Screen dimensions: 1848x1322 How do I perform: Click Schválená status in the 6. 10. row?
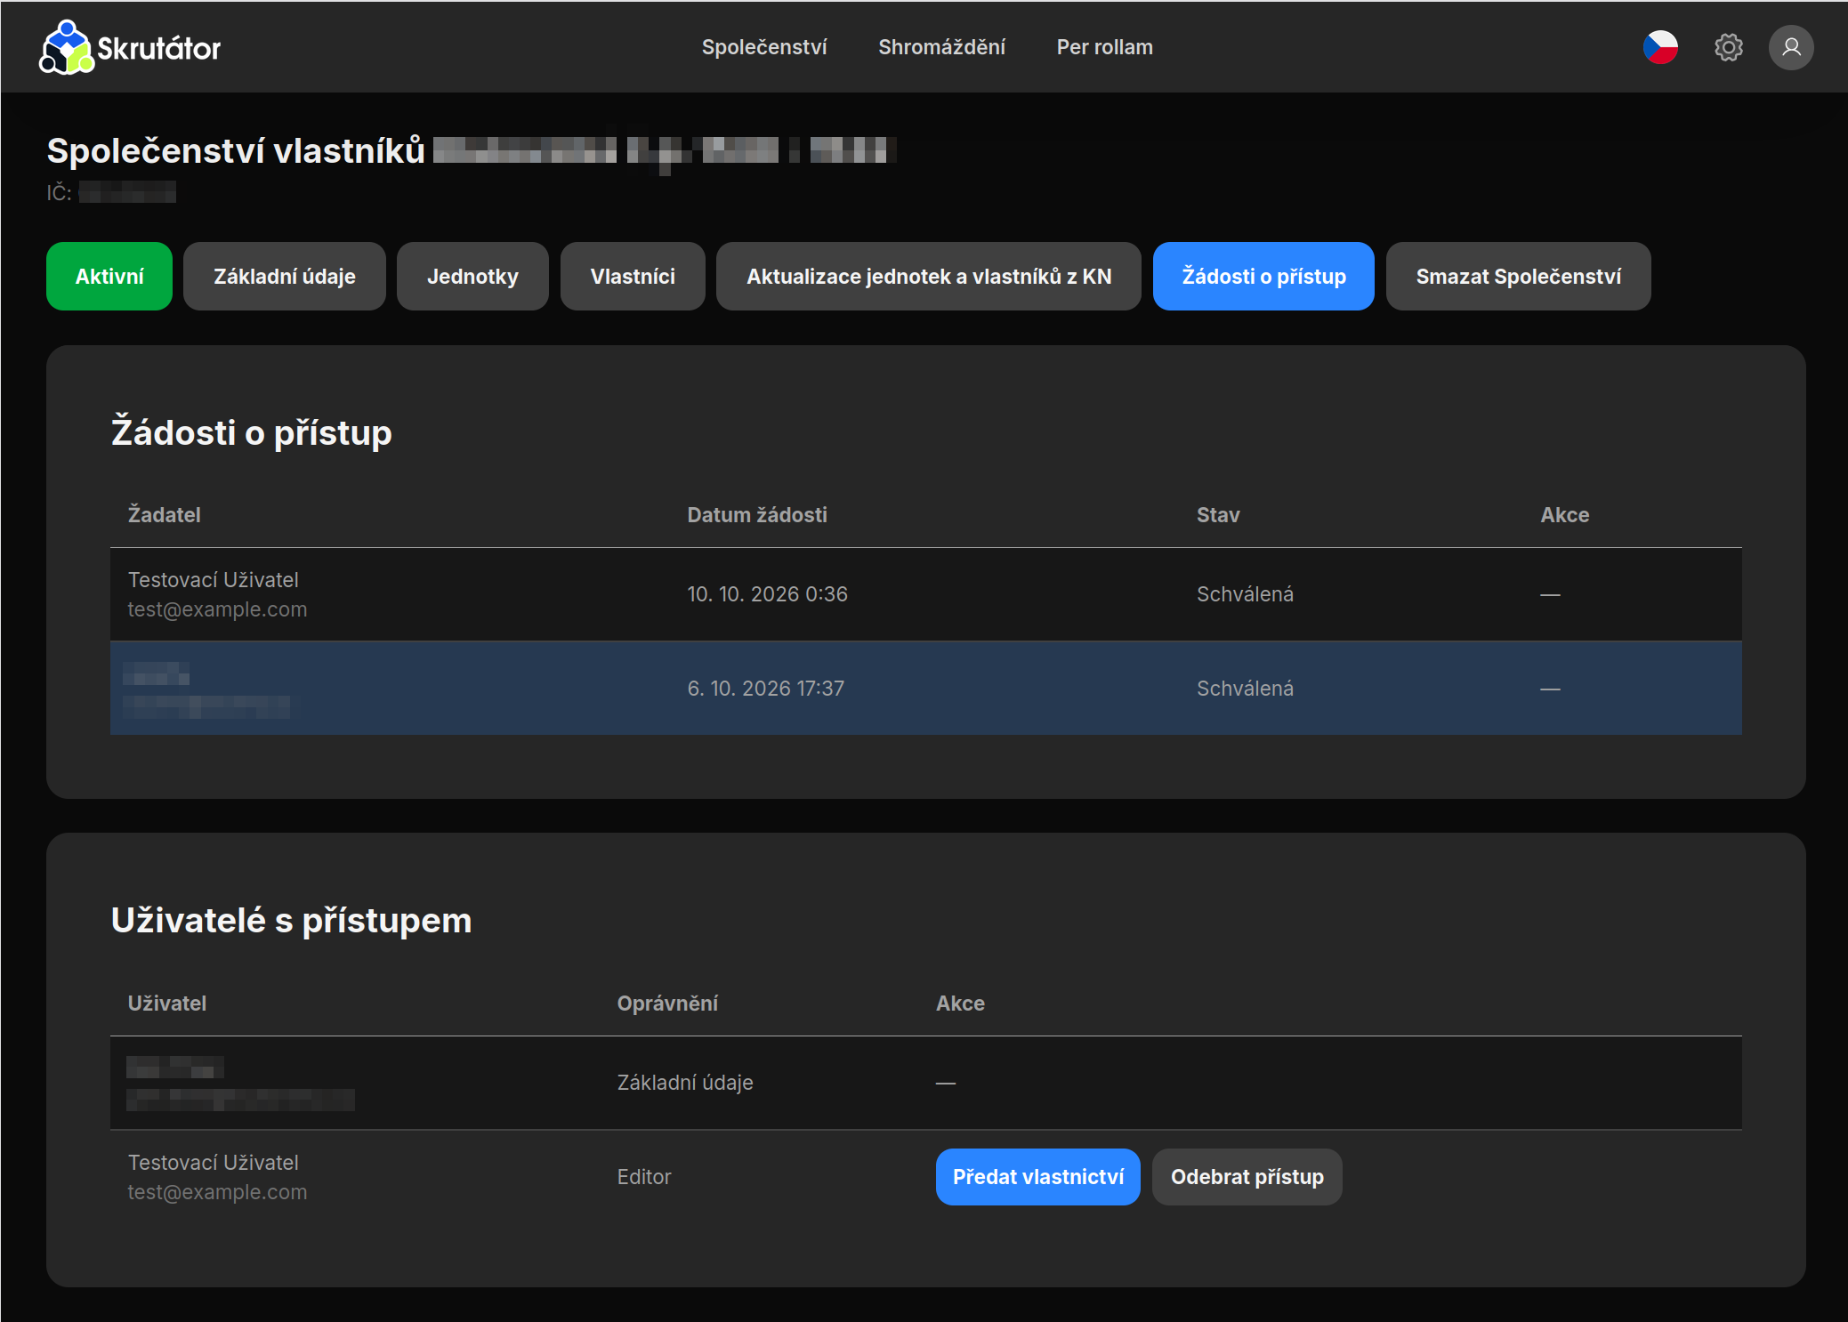[x=1245, y=689]
